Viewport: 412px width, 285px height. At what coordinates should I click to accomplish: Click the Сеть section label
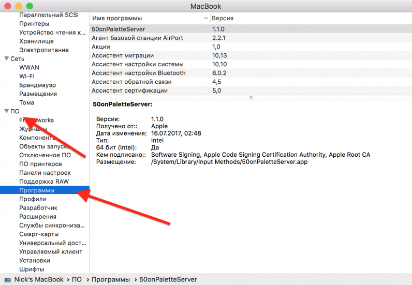[18, 58]
